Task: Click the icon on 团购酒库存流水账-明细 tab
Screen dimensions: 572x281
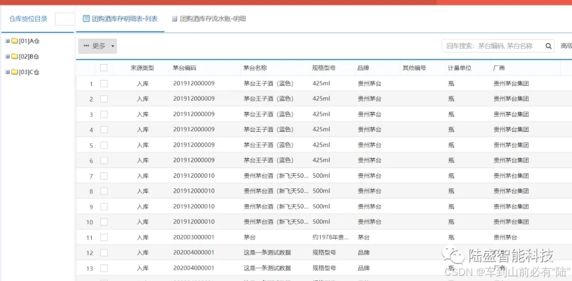Action: tap(175, 19)
